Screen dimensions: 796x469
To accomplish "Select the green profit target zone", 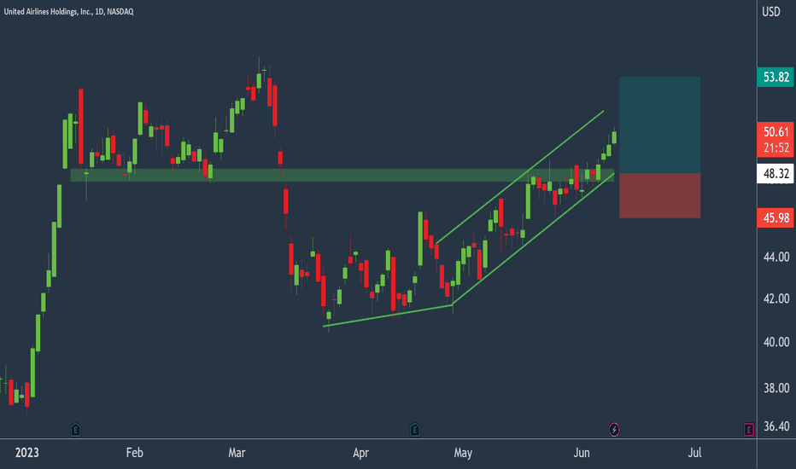I will pyautogui.click(x=660, y=125).
